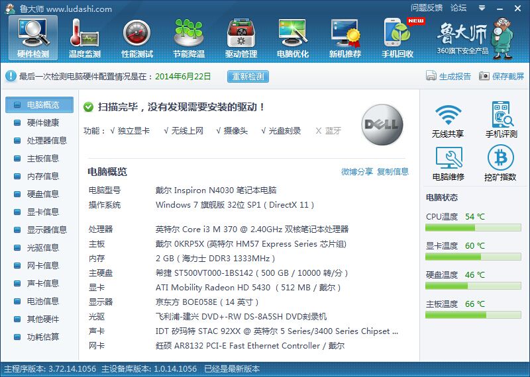Screen dimensions: 530x377
Task: Open the 电脑优化 optimization section
Action: [x=293, y=38]
